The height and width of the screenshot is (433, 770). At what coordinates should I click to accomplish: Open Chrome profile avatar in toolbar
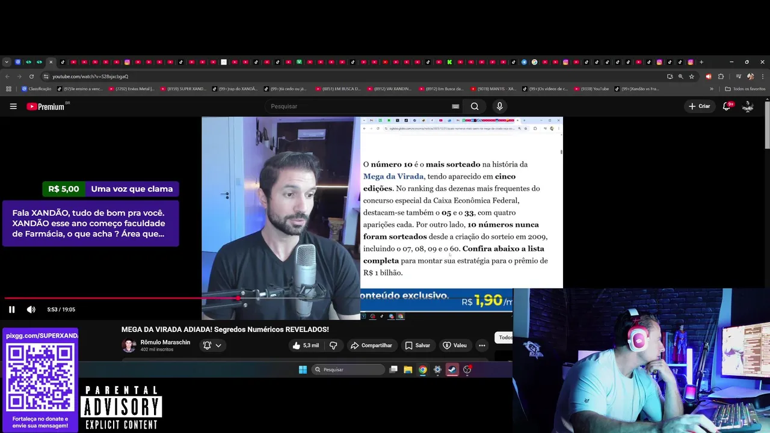coord(750,76)
